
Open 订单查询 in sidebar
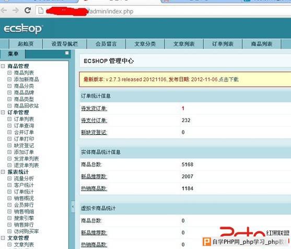[x=24, y=125]
